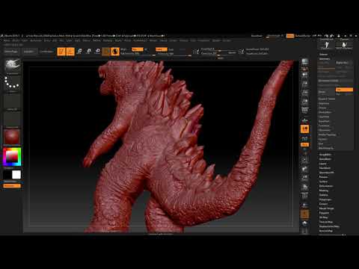Click the second tool thumbnail in Tool palette

point(344,45)
